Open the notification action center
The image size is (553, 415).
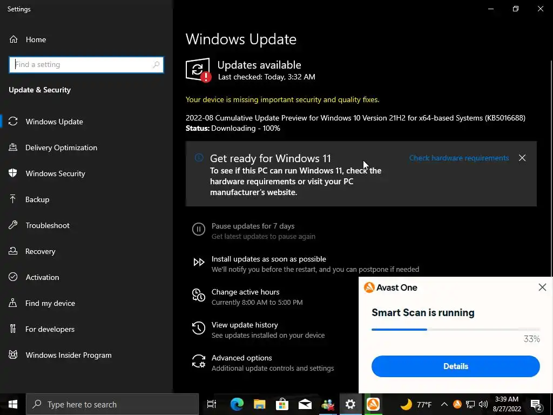tap(536, 404)
